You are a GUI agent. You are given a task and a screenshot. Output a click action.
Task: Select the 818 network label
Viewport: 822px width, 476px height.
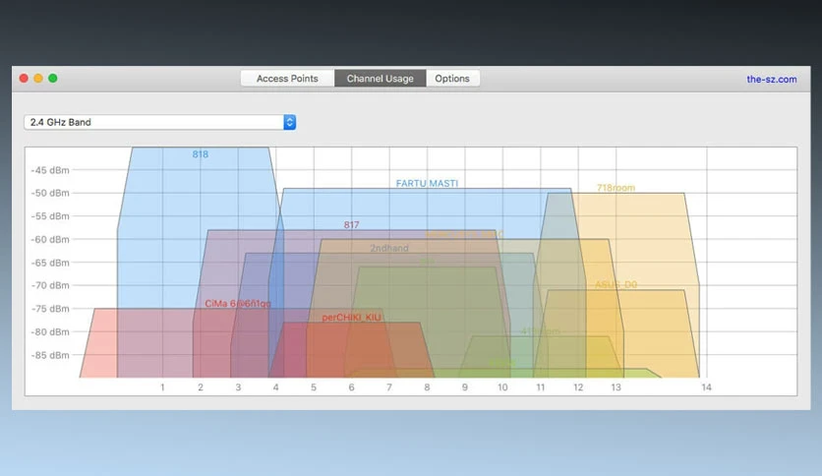(x=201, y=154)
